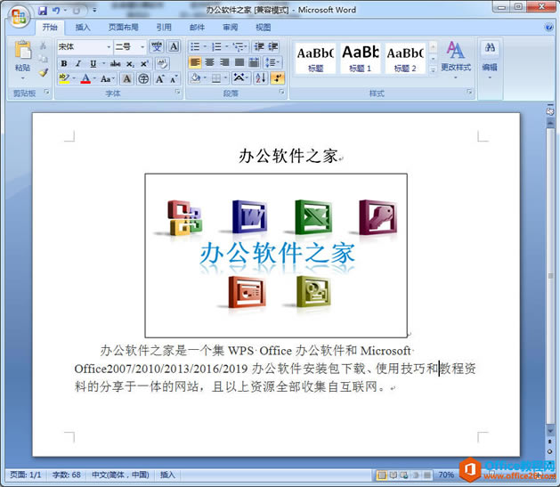Open borders dropdown arrow
This screenshot has height=487, width=560.
(225, 77)
